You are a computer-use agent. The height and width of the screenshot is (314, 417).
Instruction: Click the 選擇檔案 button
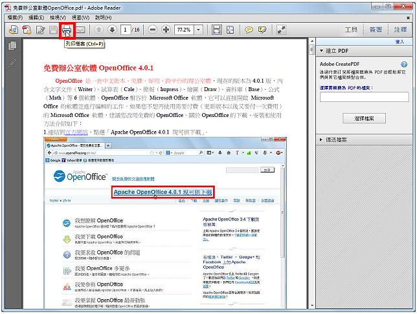coord(364,118)
